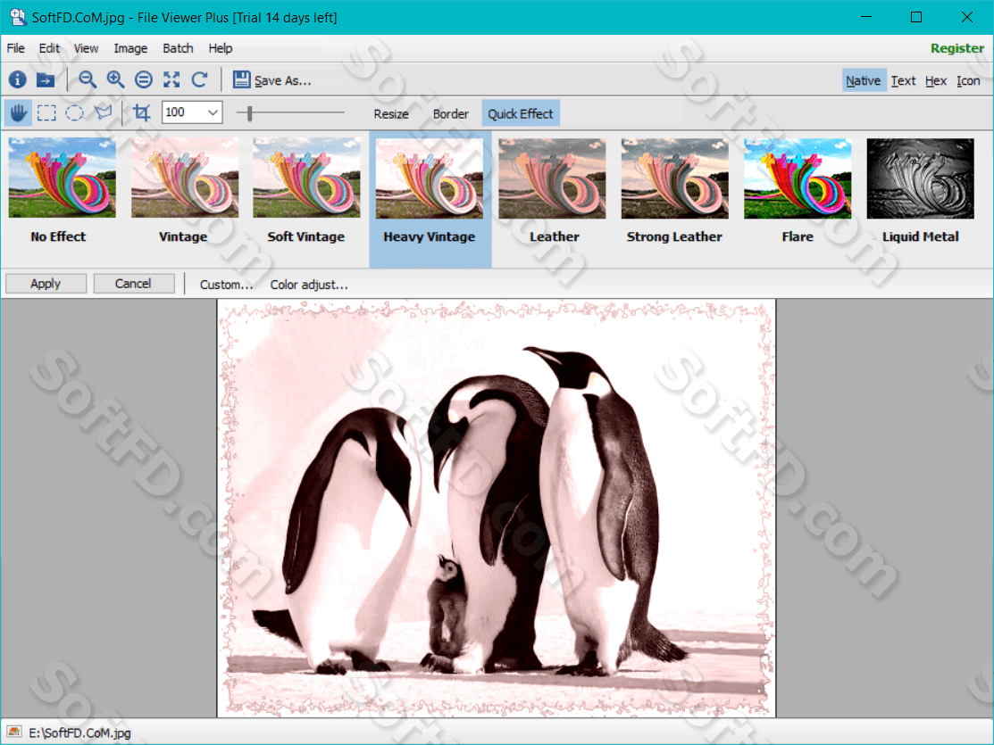Image resolution: width=994 pixels, height=745 pixels.
Task: Select the Liquid Metal effect thumbnail
Action: pos(921,178)
